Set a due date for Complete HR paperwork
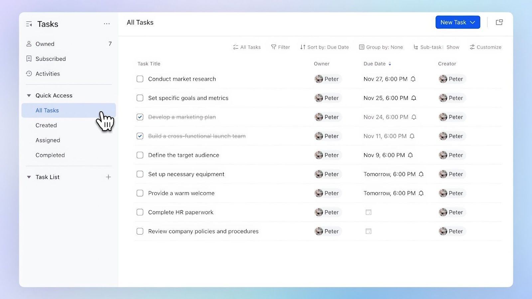532x299 pixels. point(368,212)
